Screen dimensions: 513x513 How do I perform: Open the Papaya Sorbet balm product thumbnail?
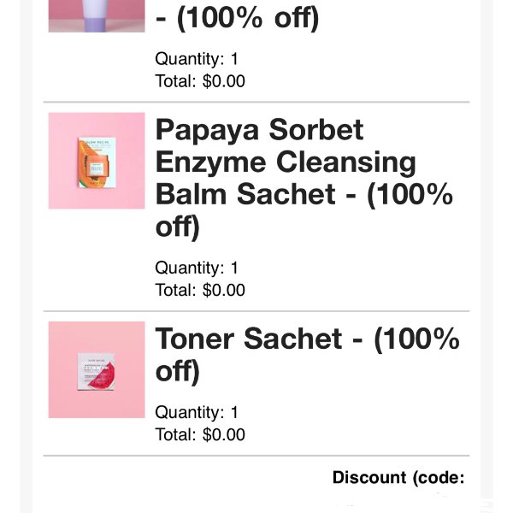pyautogui.click(x=97, y=161)
